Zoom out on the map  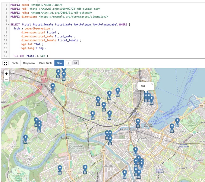click(x=6, y=79)
